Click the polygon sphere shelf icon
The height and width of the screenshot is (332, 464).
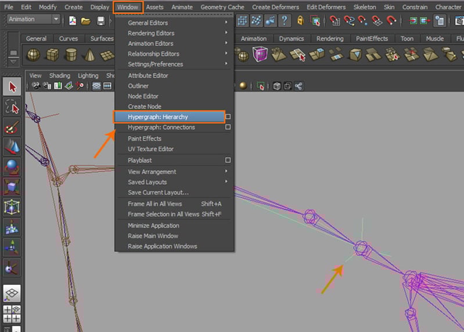coord(35,55)
